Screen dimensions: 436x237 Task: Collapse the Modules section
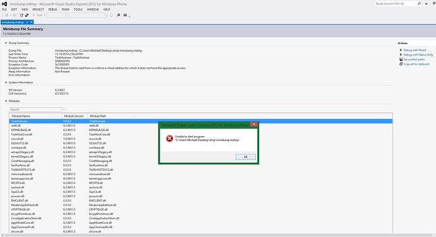tap(6, 101)
